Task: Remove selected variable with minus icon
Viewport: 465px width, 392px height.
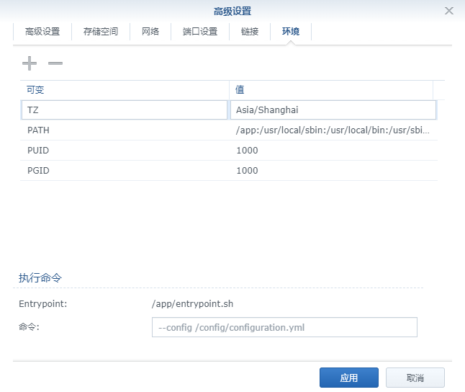Action: pos(55,63)
